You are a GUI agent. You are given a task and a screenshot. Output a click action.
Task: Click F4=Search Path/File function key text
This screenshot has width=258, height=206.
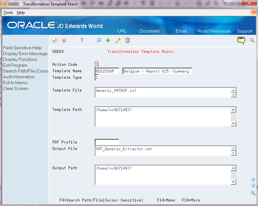(x=101, y=200)
